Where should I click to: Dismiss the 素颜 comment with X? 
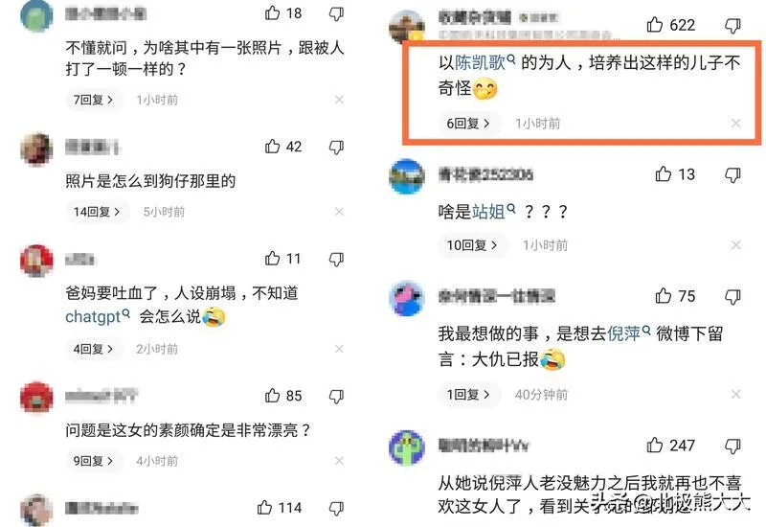tap(339, 461)
